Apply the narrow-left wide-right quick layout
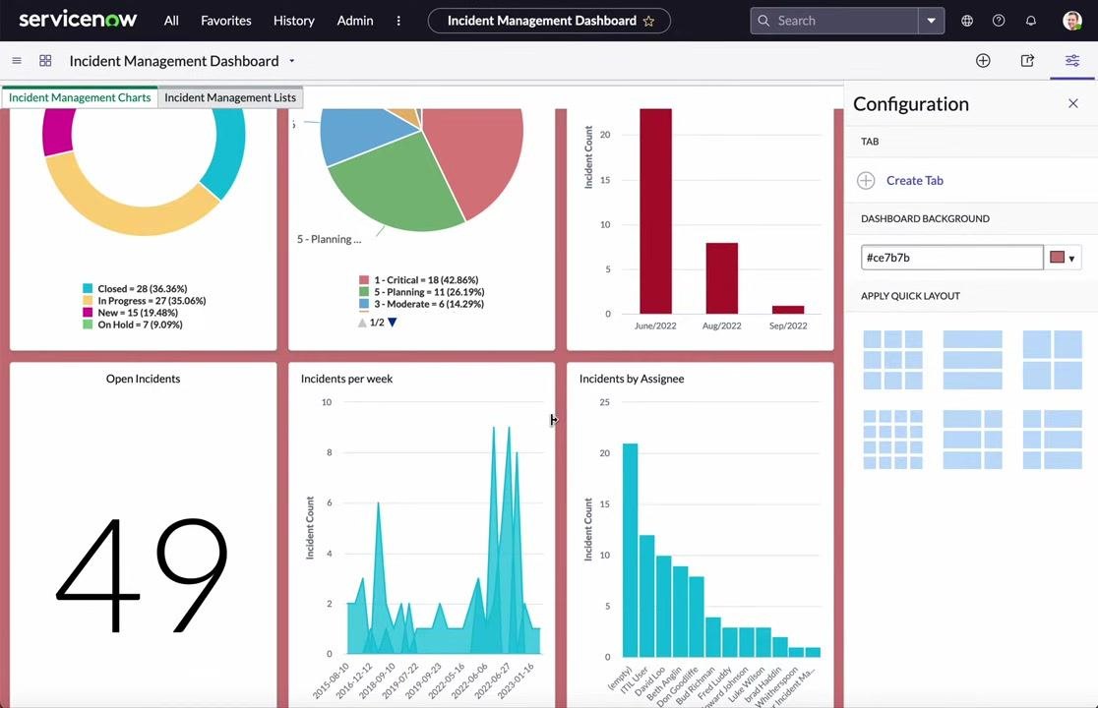The height and width of the screenshot is (708, 1098). [1053, 440]
